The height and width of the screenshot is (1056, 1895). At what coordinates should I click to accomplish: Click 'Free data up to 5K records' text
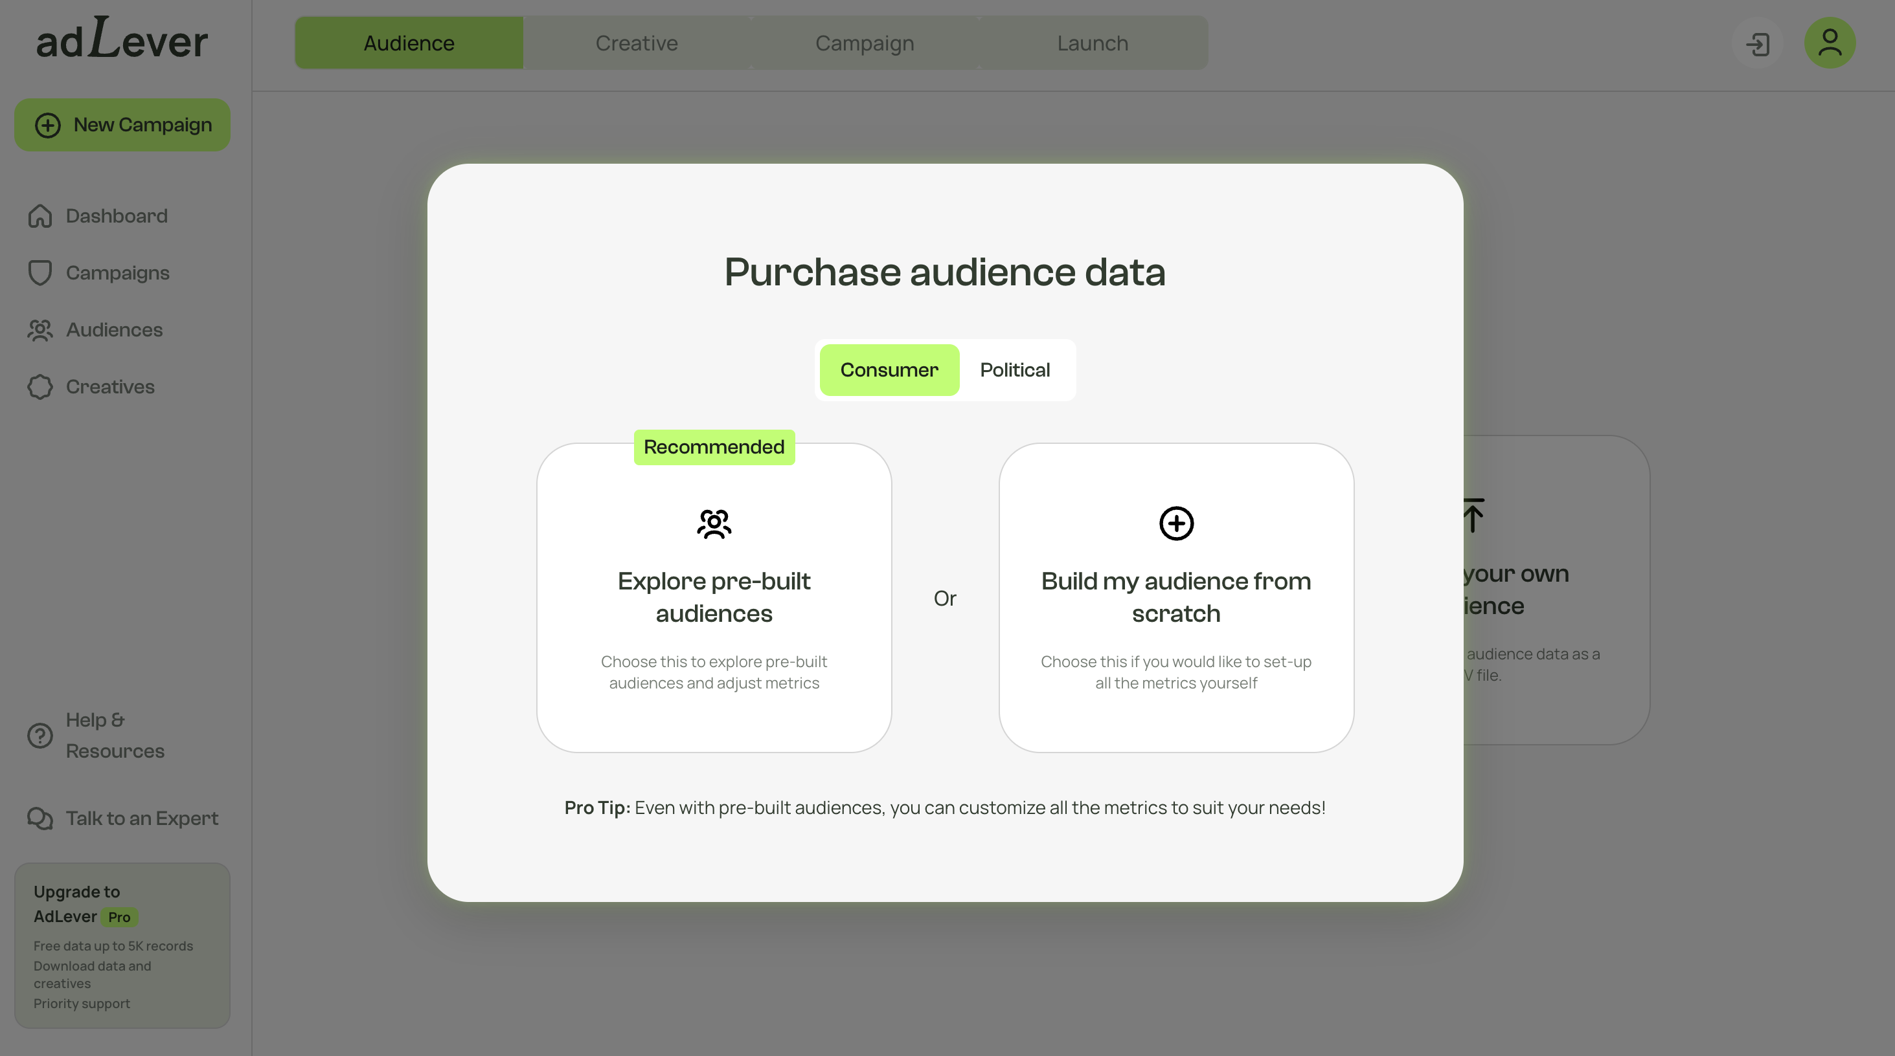pos(113,946)
